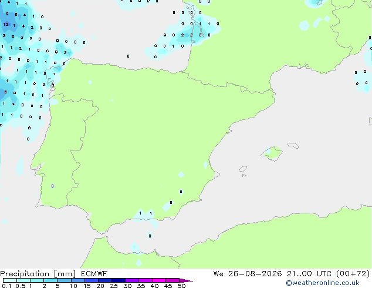Click the "25" legend scale label
Image resolution: width=372 pixels, height=288 pixels.
coord(114,286)
